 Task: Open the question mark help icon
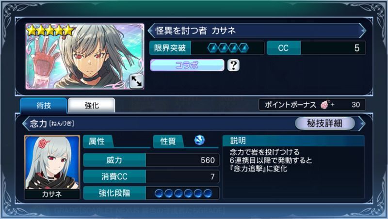pos(233,65)
